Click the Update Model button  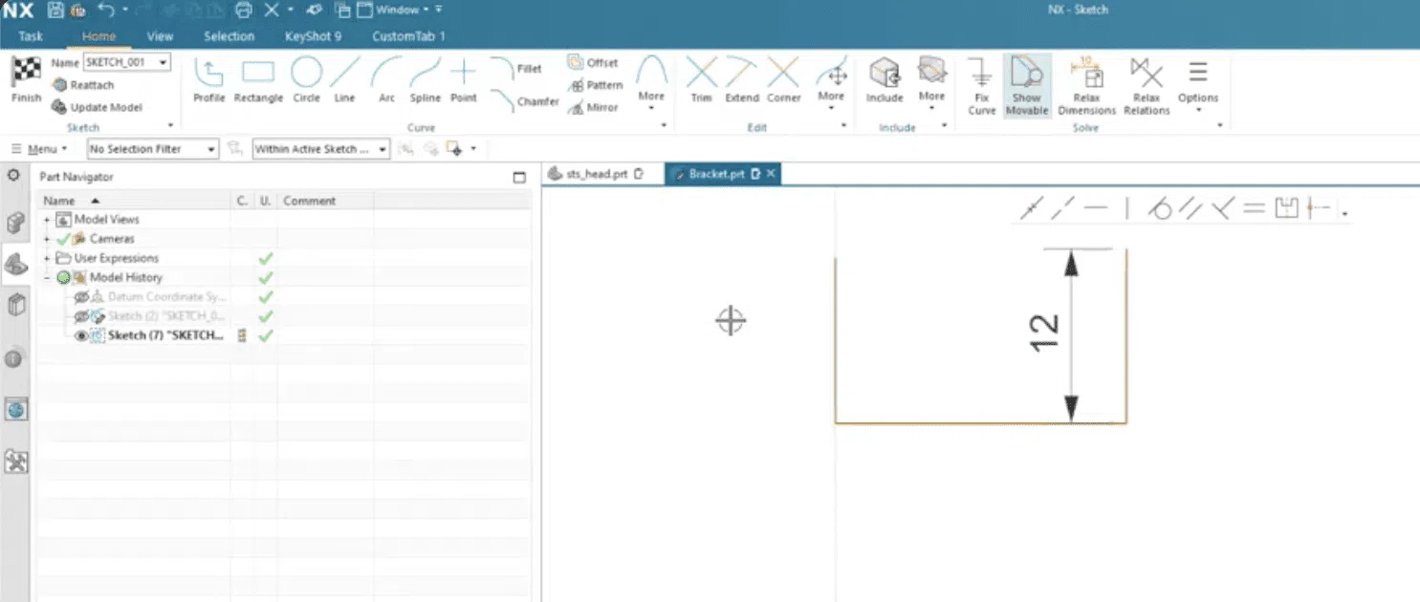pos(97,107)
